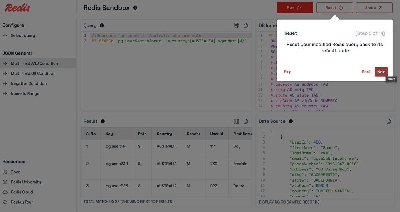Click the info icon beside Data Source title
400x212 pixels.
[291, 121]
